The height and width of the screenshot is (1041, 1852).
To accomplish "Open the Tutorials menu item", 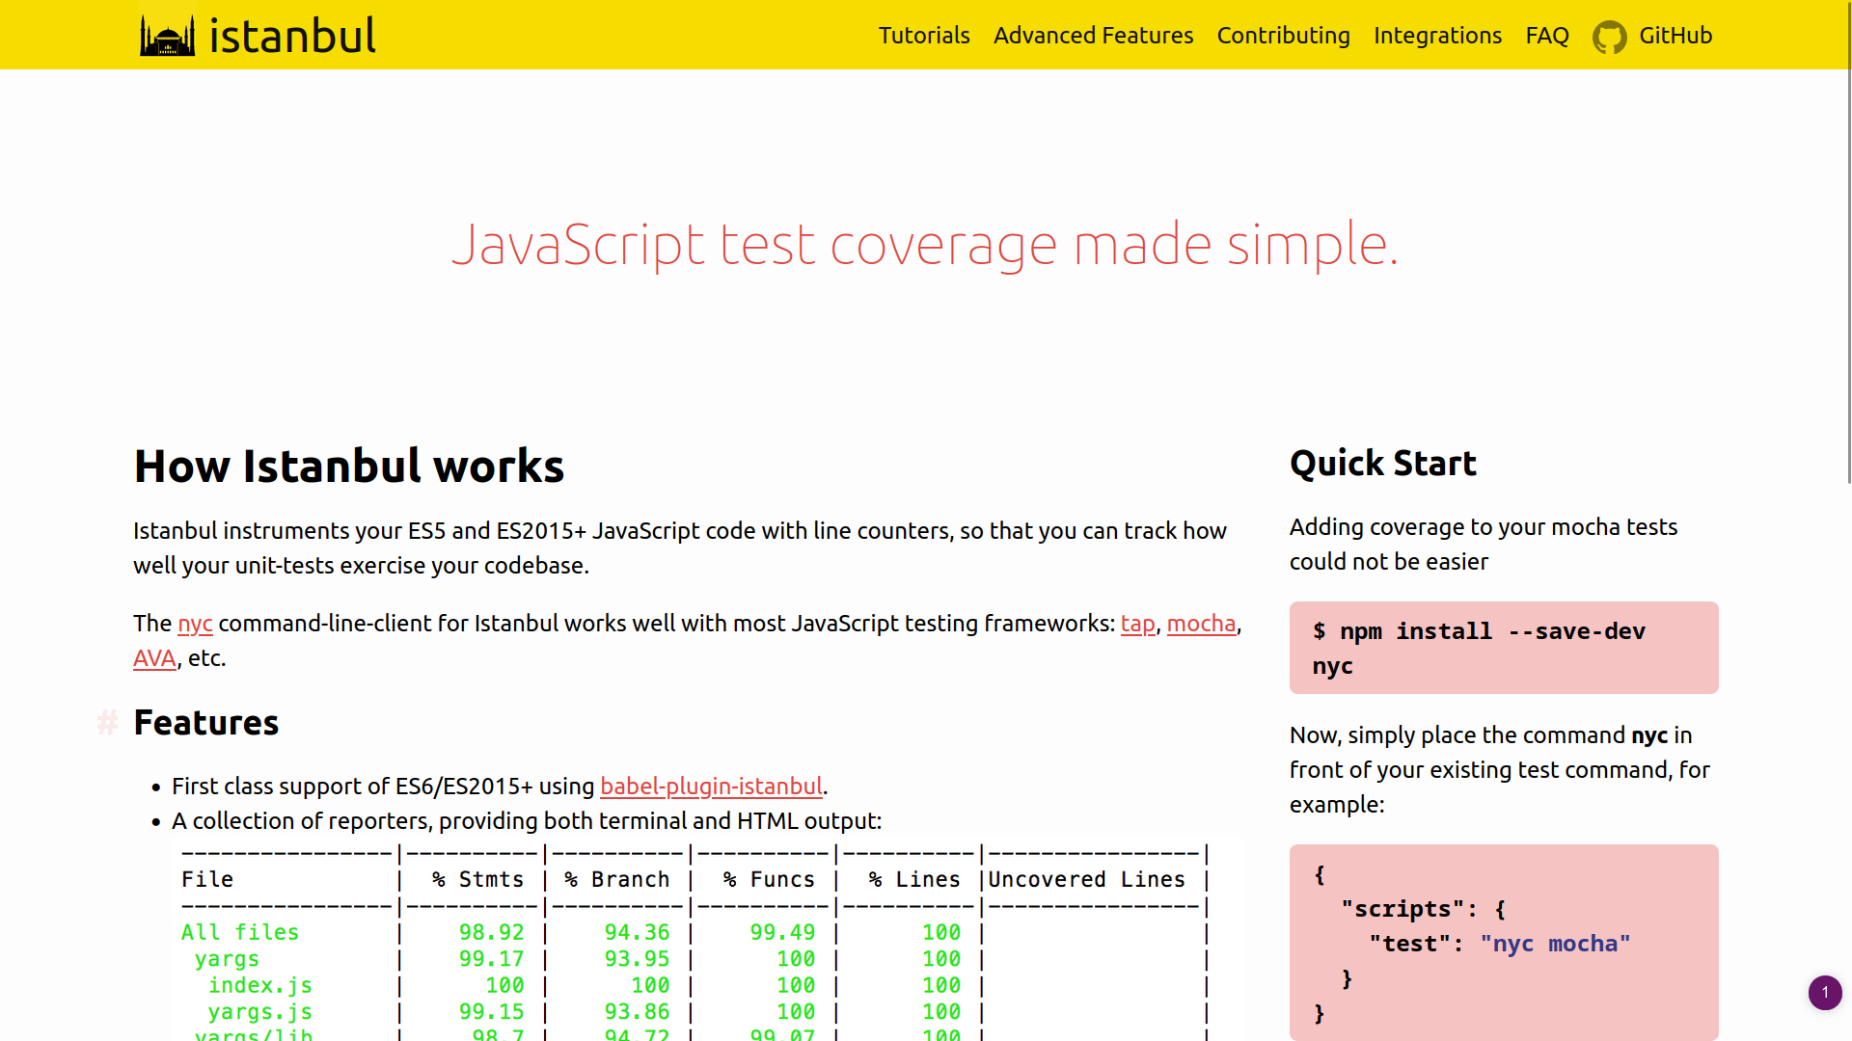I will [923, 36].
